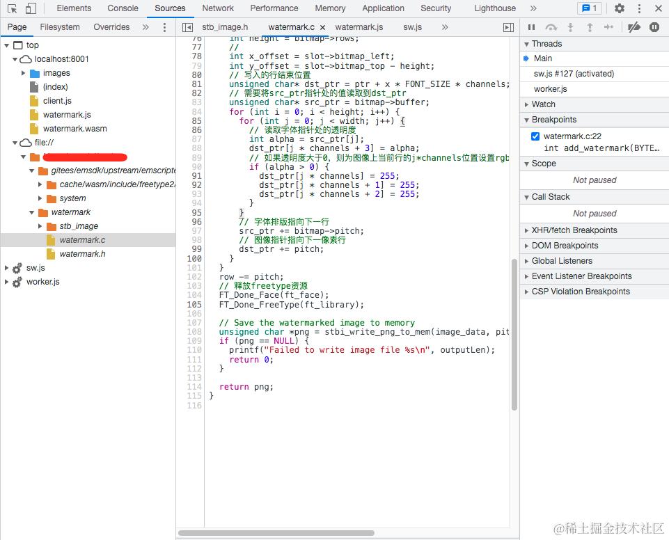This screenshot has width=669, height=540.
Task: Show more open file tabs chevron
Action: click(x=445, y=27)
